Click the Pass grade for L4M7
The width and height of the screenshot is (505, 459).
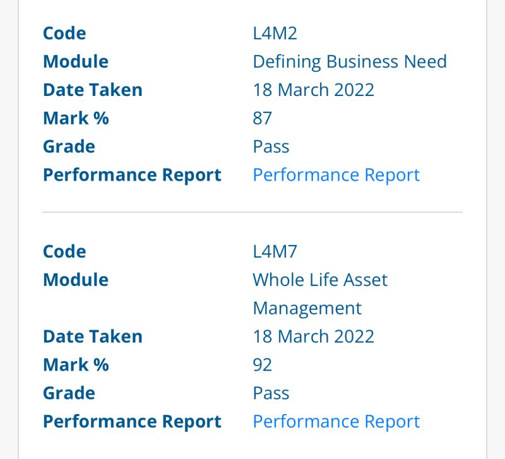click(270, 393)
